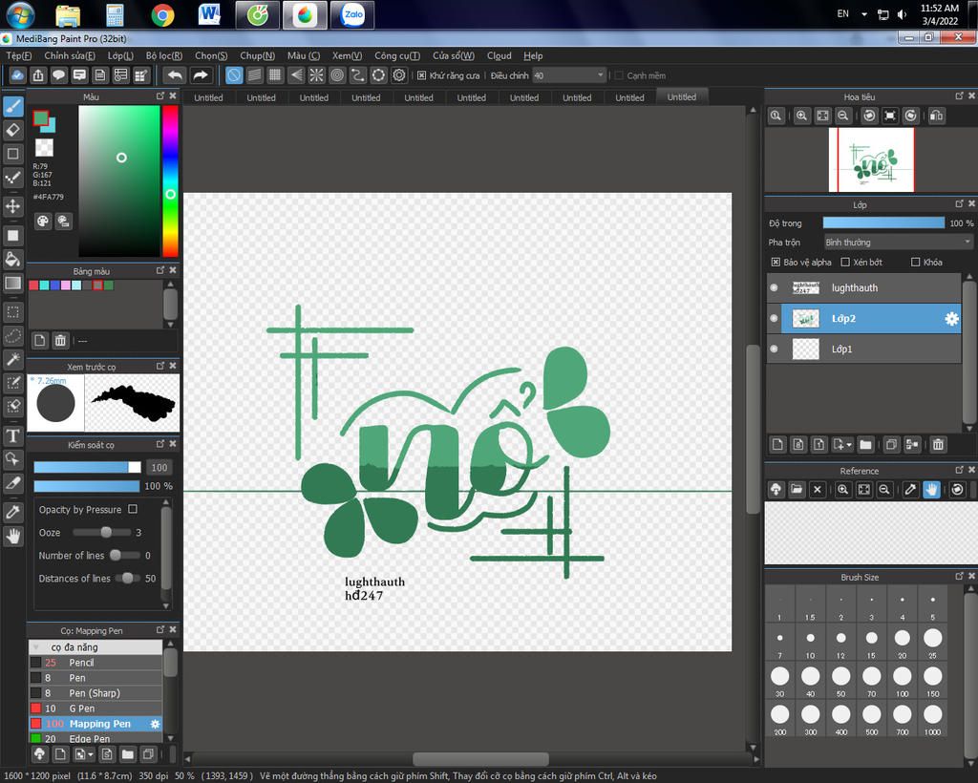The height and width of the screenshot is (783, 978).
Task: Select the Text tool
Action: click(13, 435)
